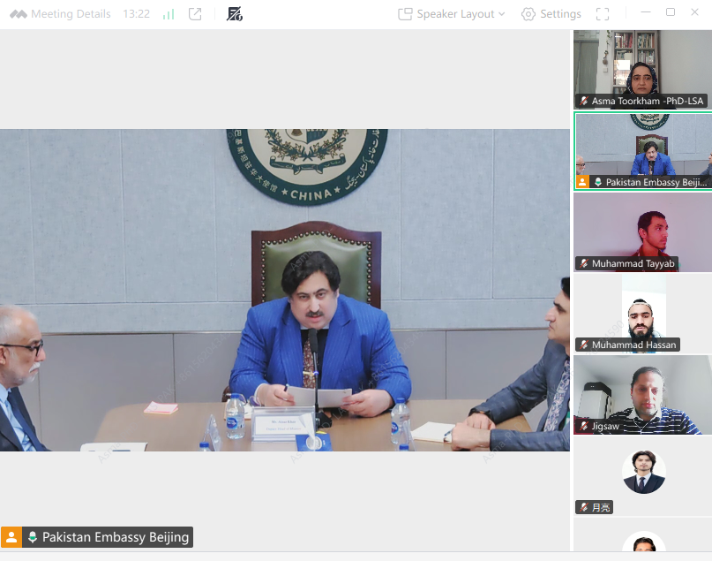Open Settings from the top bar

coord(551,14)
